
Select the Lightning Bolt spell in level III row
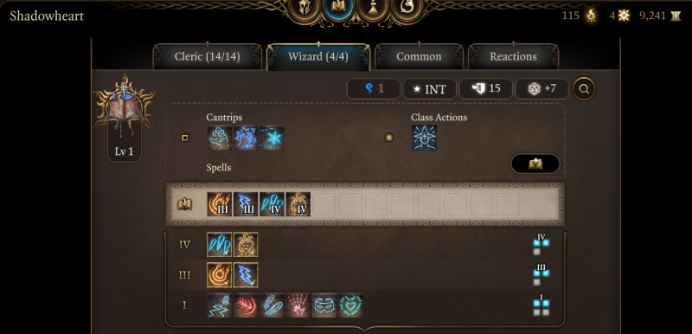246,275
